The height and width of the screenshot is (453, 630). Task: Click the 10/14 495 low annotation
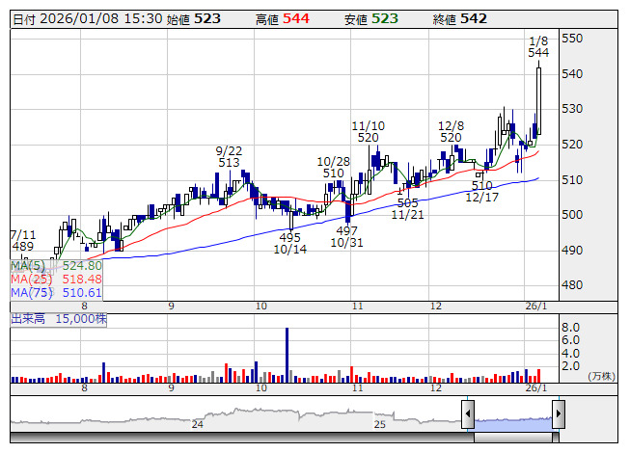pyautogui.click(x=289, y=243)
